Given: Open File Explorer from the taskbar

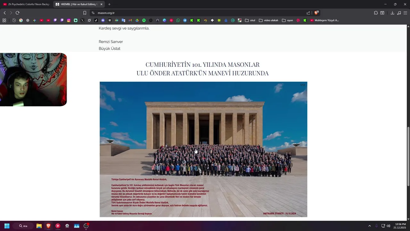Looking at the screenshot, I should click(39, 226).
